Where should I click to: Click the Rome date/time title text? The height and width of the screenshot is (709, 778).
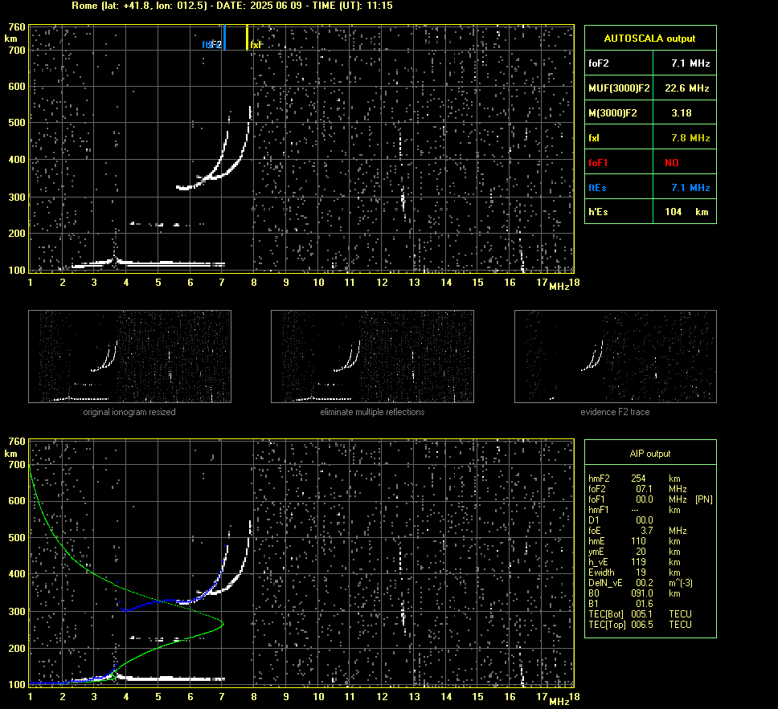tap(231, 6)
